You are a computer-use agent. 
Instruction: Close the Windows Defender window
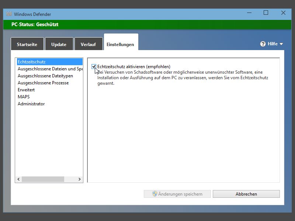pos(283,13)
